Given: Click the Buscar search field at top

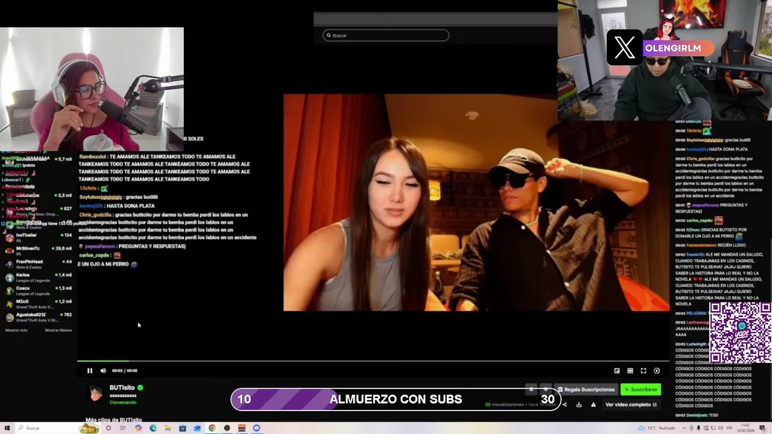Looking at the screenshot, I should (386, 35).
